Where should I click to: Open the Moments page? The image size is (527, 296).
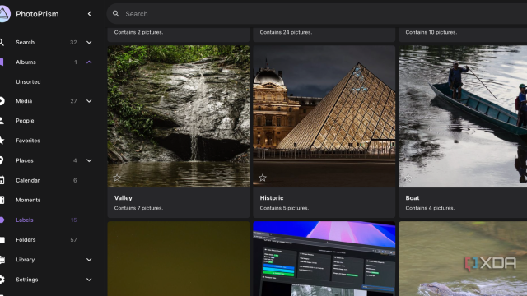(28, 200)
